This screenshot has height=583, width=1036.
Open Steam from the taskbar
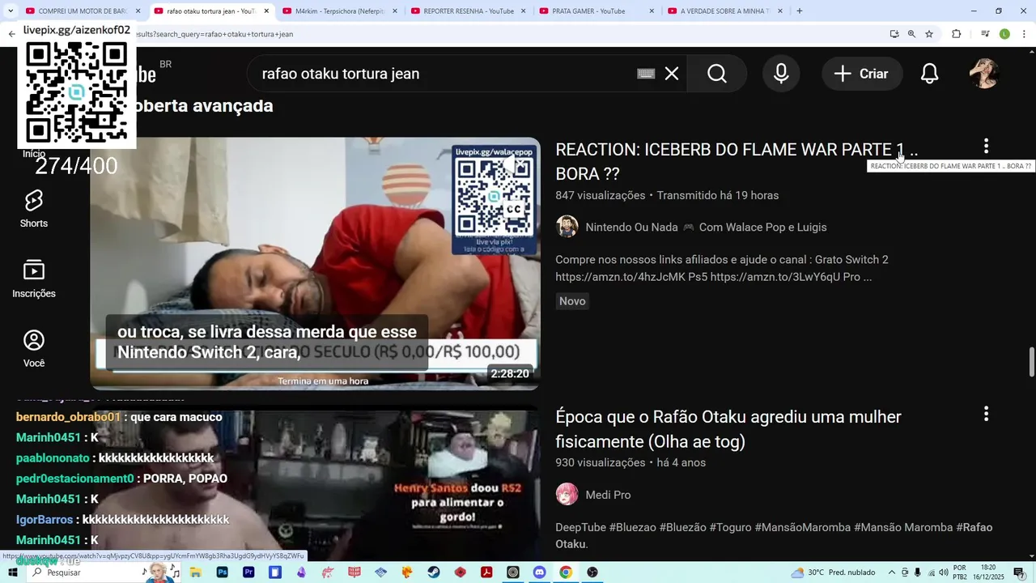pos(434,572)
